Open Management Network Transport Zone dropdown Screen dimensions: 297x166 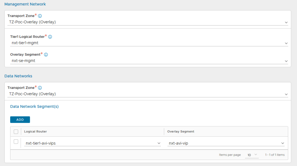[x=147, y=22]
